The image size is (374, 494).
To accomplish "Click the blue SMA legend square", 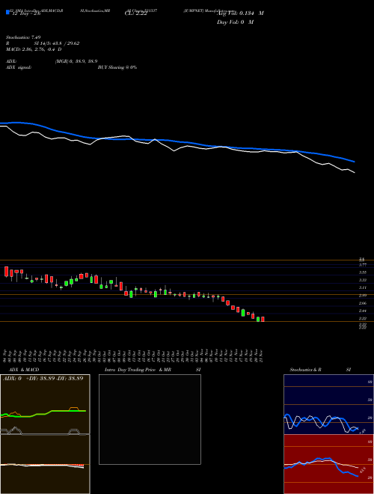I will coord(8,13).
